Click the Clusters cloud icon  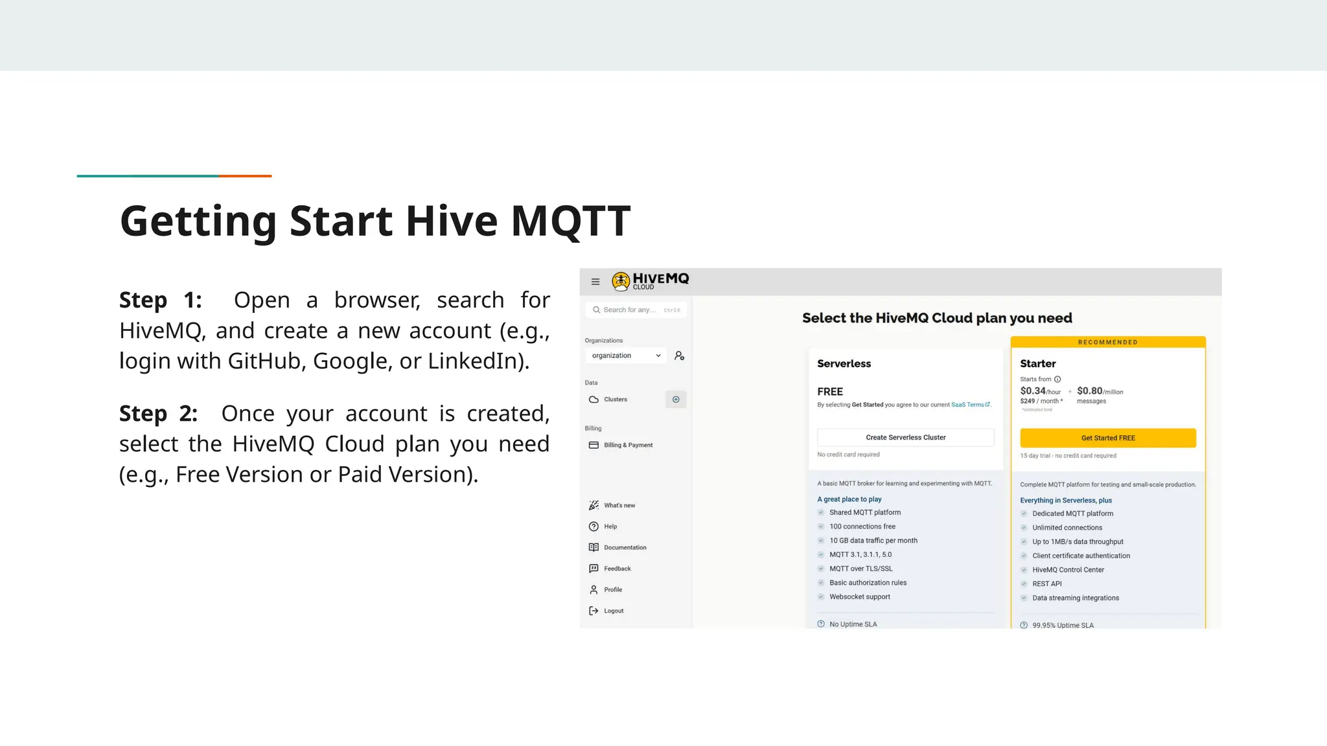594,400
